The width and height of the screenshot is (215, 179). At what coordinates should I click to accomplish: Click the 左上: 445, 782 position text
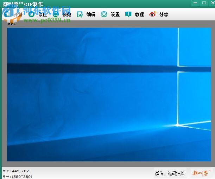click(x=15, y=171)
